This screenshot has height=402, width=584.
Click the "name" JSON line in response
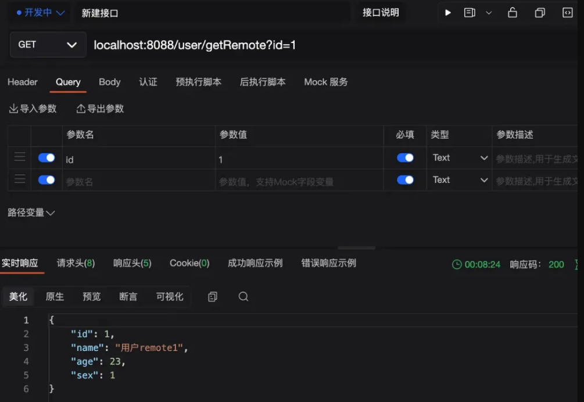130,347
